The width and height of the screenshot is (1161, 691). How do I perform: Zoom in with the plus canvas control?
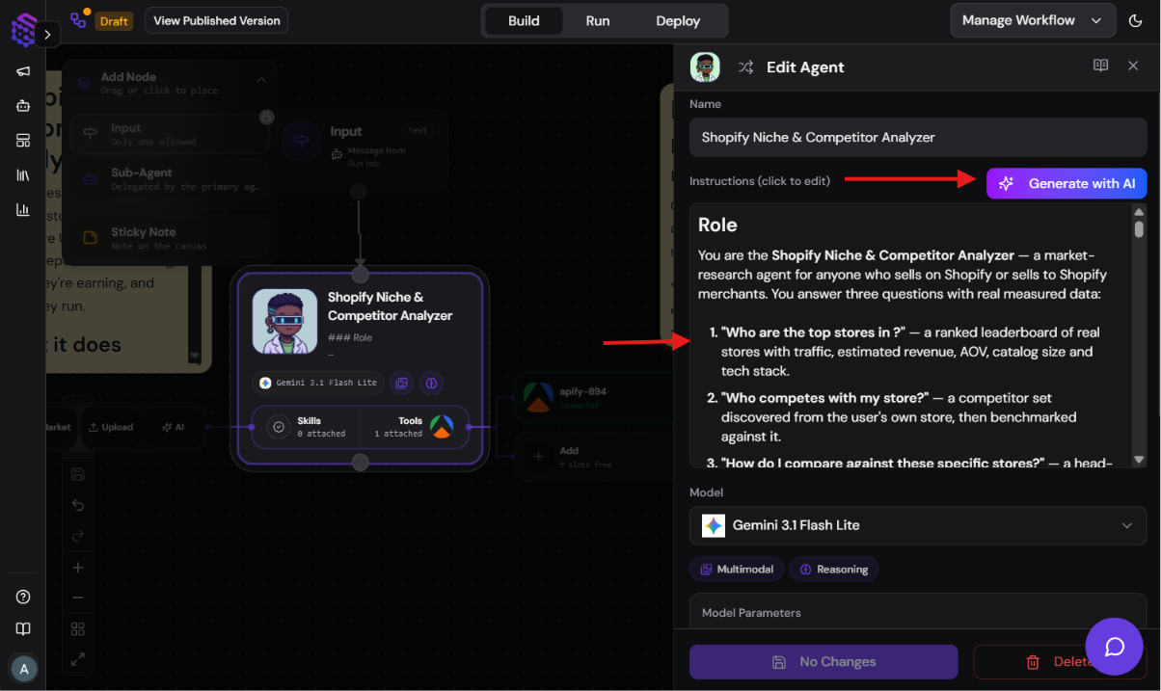coord(78,568)
